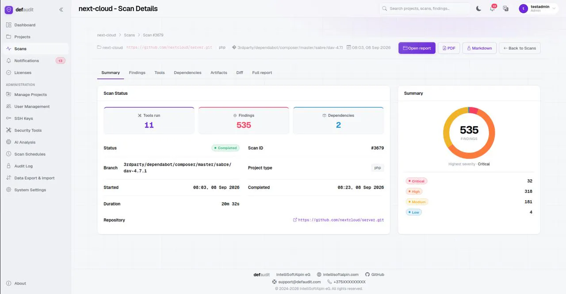This screenshot has width=566, height=294.
Task: Click the 535 findings donut chart
Action: coord(469,133)
